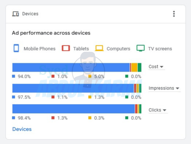
Task: Follow the blue Devices link
Action: point(22,129)
